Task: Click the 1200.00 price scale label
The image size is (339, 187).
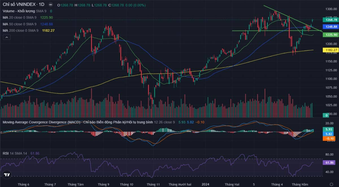Action: 331,44
